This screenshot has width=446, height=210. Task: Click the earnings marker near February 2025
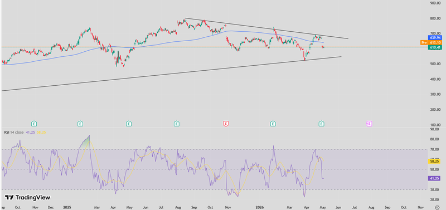tap(80, 124)
